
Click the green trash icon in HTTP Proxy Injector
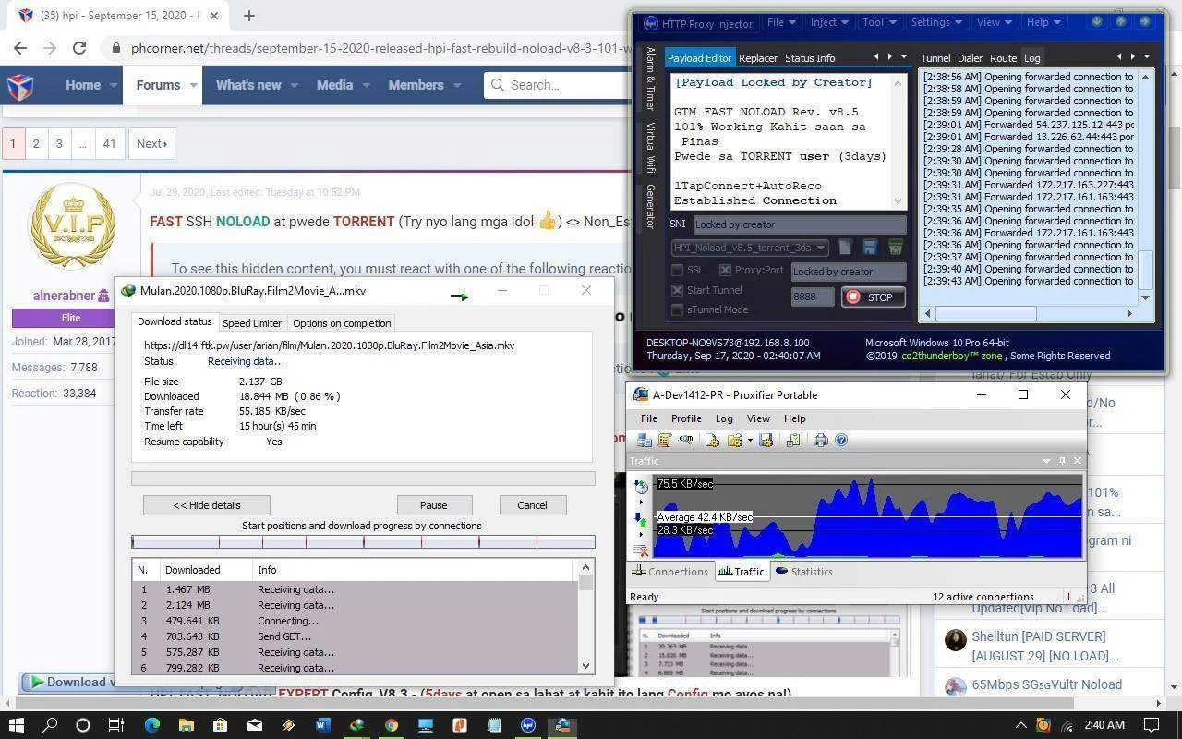(x=895, y=248)
